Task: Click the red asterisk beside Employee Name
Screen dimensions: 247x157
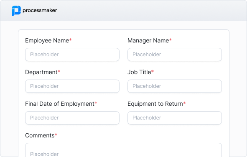Action: [x=70, y=40]
